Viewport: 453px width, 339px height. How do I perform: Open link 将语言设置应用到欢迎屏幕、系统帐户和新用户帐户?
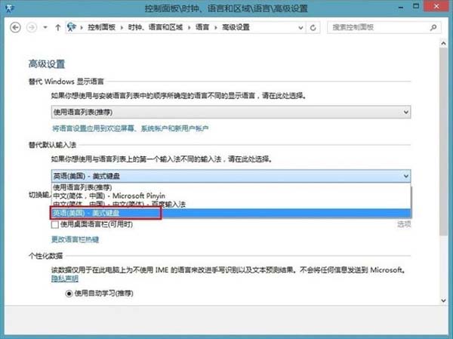pos(131,128)
